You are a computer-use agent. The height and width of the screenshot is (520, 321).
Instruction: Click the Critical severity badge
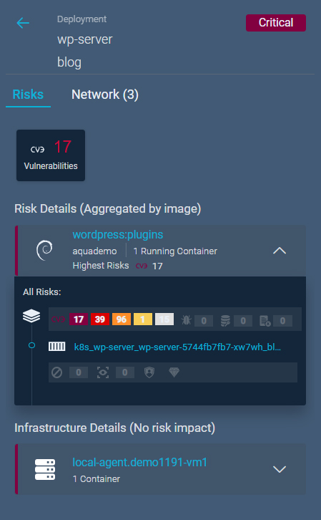pyautogui.click(x=276, y=23)
